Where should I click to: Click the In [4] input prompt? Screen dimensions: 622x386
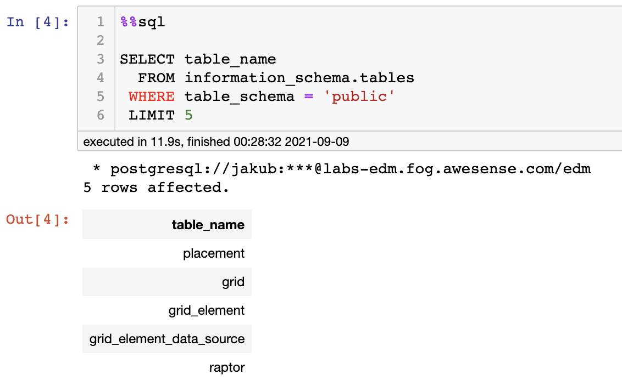tap(38, 22)
